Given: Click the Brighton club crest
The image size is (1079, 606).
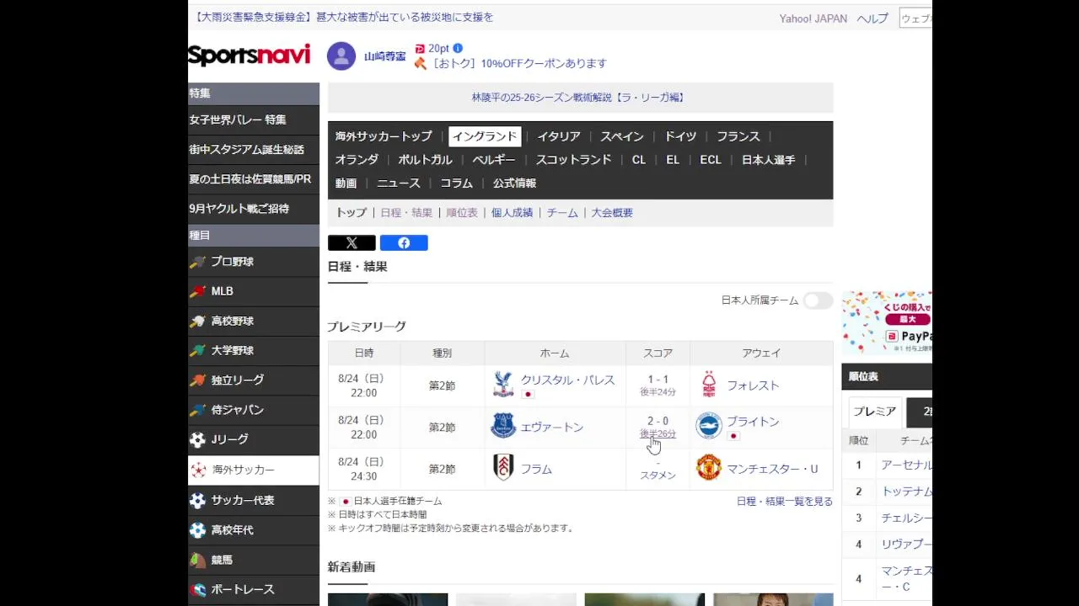Looking at the screenshot, I should [x=709, y=426].
